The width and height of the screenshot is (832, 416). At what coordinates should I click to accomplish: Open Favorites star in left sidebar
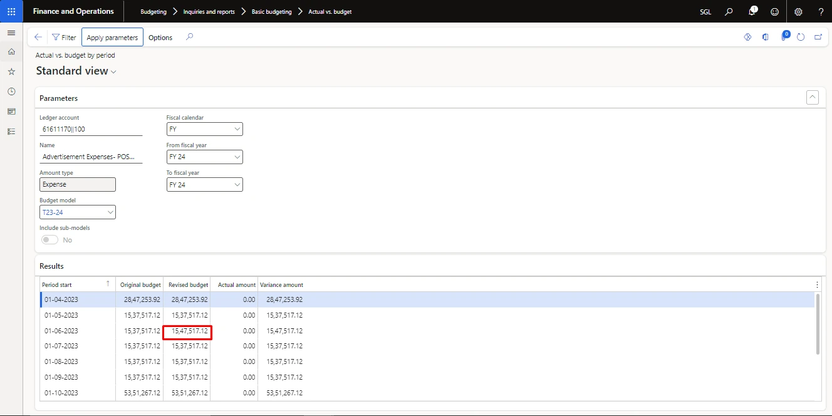[11, 71]
